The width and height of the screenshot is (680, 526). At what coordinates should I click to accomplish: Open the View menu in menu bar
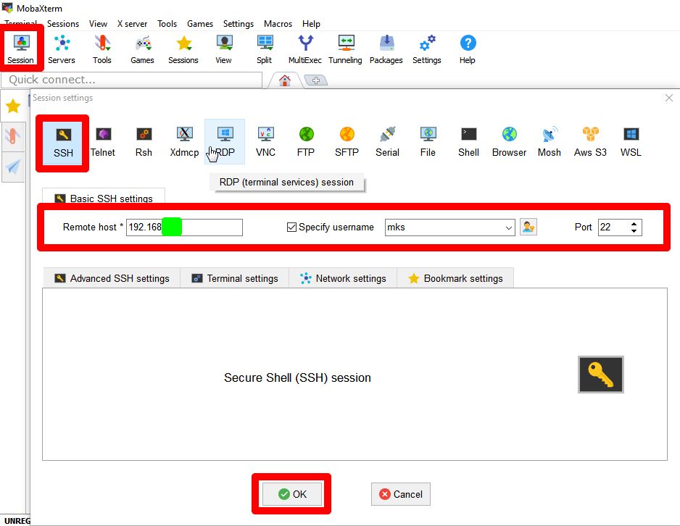click(98, 23)
